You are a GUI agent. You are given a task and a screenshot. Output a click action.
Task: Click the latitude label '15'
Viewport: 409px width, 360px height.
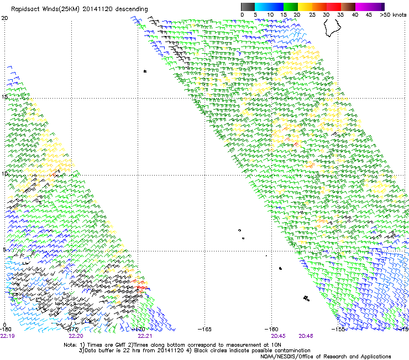(4, 97)
